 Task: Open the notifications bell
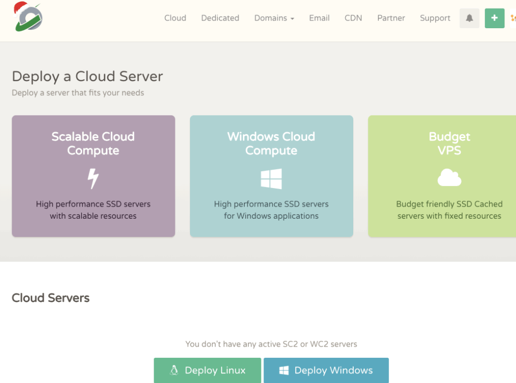click(x=469, y=18)
